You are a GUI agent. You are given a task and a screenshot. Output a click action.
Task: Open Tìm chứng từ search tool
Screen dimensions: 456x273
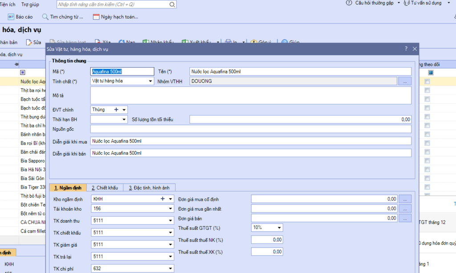click(62, 17)
